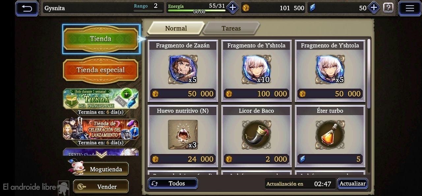
Task: Expand more shop banners with down chevron
Action: coord(101,155)
